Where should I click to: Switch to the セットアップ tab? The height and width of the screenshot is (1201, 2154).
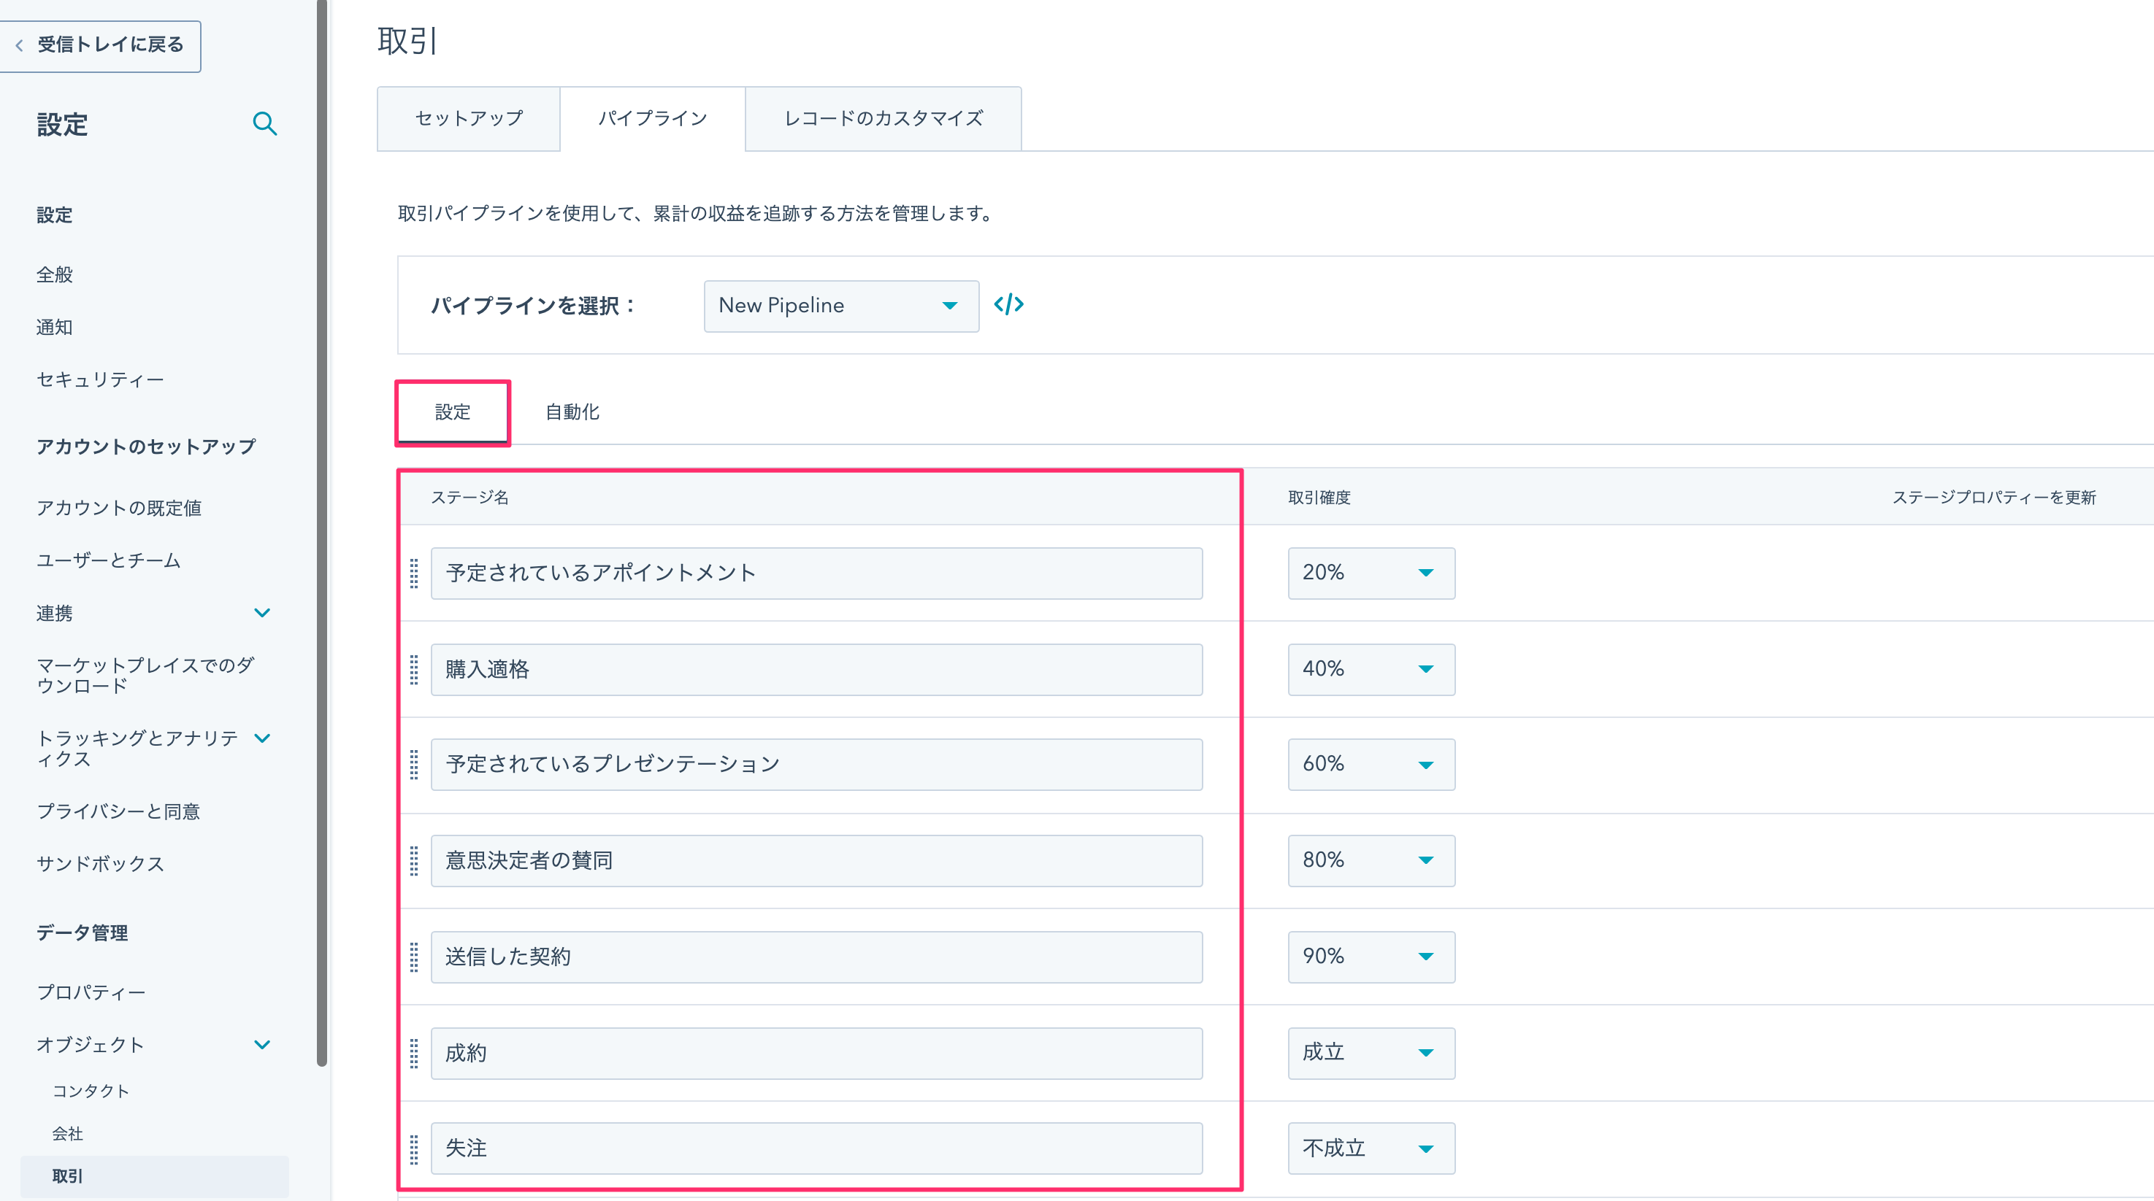click(x=468, y=119)
